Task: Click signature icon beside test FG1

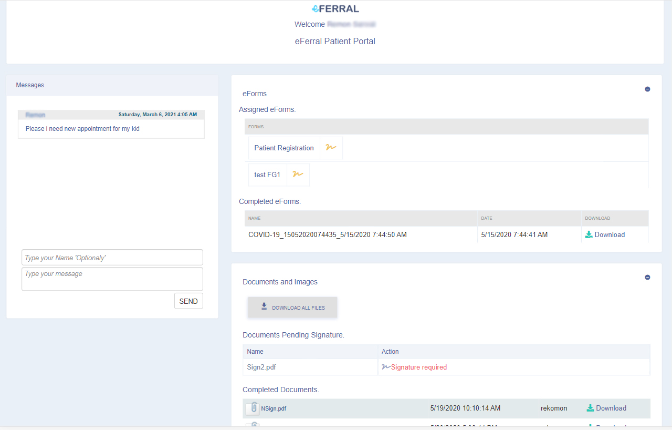Action: point(298,175)
